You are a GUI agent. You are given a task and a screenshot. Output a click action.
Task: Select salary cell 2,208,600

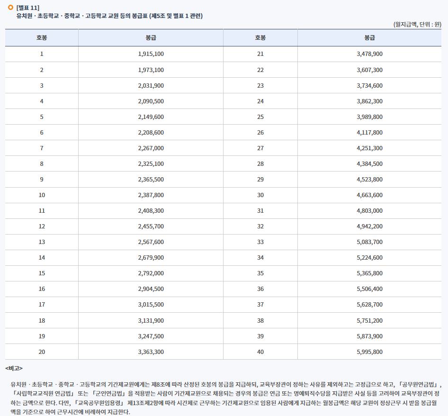point(151,132)
